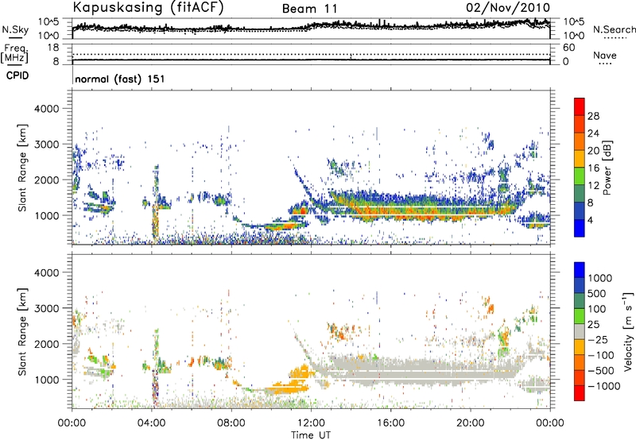Click the power panel 'Slant Range [km]' label
The height and width of the screenshot is (440, 636).
click(x=22, y=168)
